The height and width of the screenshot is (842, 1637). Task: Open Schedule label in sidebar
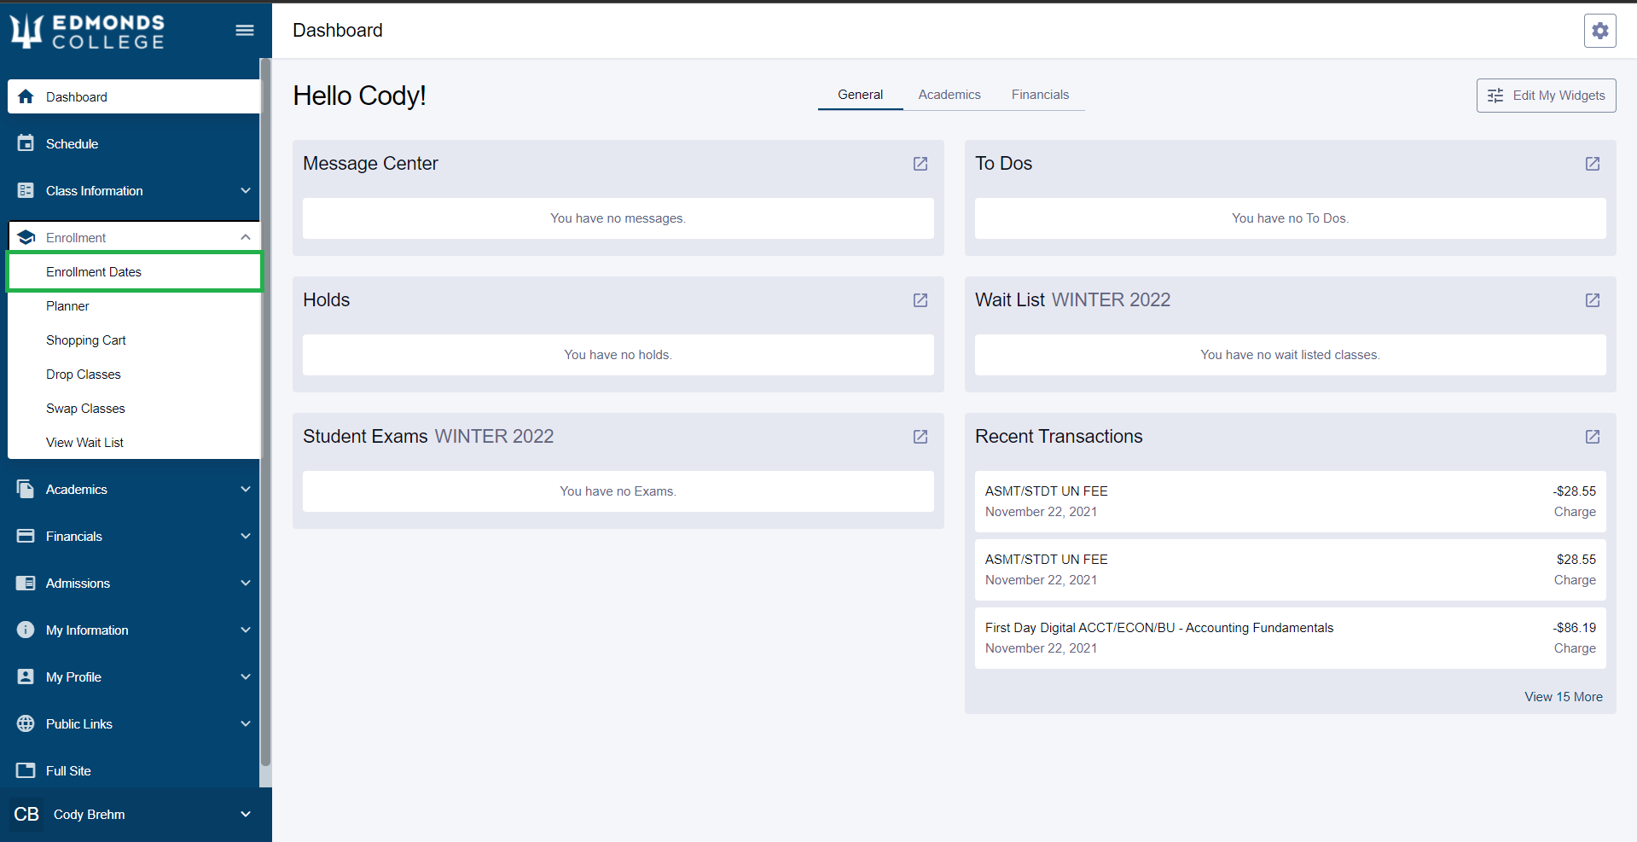tap(72, 143)
